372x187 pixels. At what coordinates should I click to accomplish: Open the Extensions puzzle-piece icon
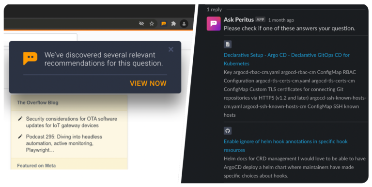(x=174, y=23)
